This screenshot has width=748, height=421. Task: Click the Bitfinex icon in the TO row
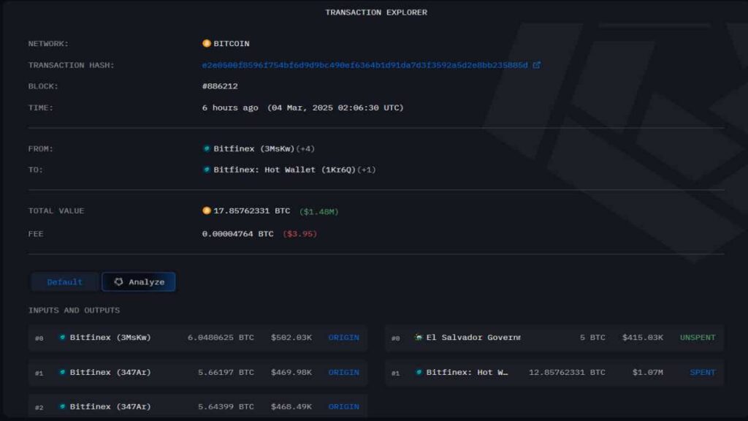click(207, 170)
